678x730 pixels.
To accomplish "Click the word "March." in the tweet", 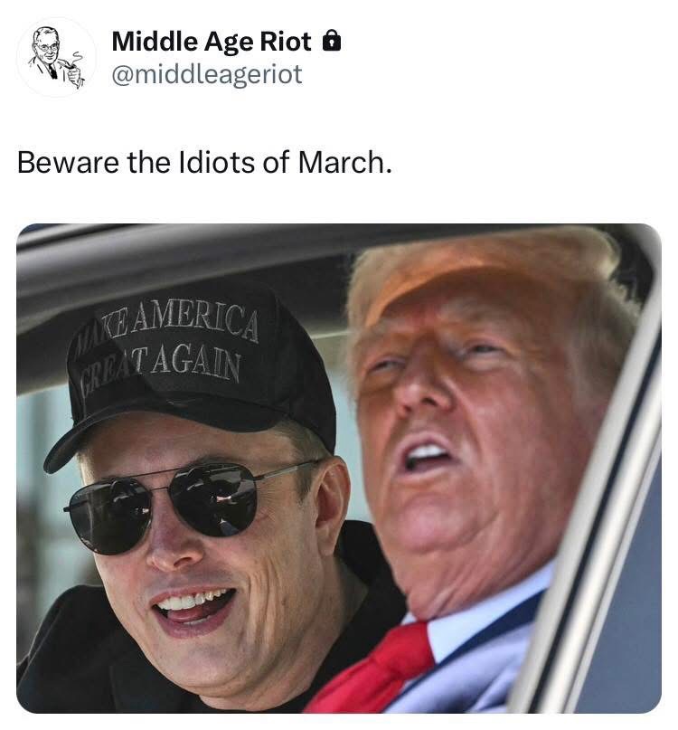I will point(344,163).
